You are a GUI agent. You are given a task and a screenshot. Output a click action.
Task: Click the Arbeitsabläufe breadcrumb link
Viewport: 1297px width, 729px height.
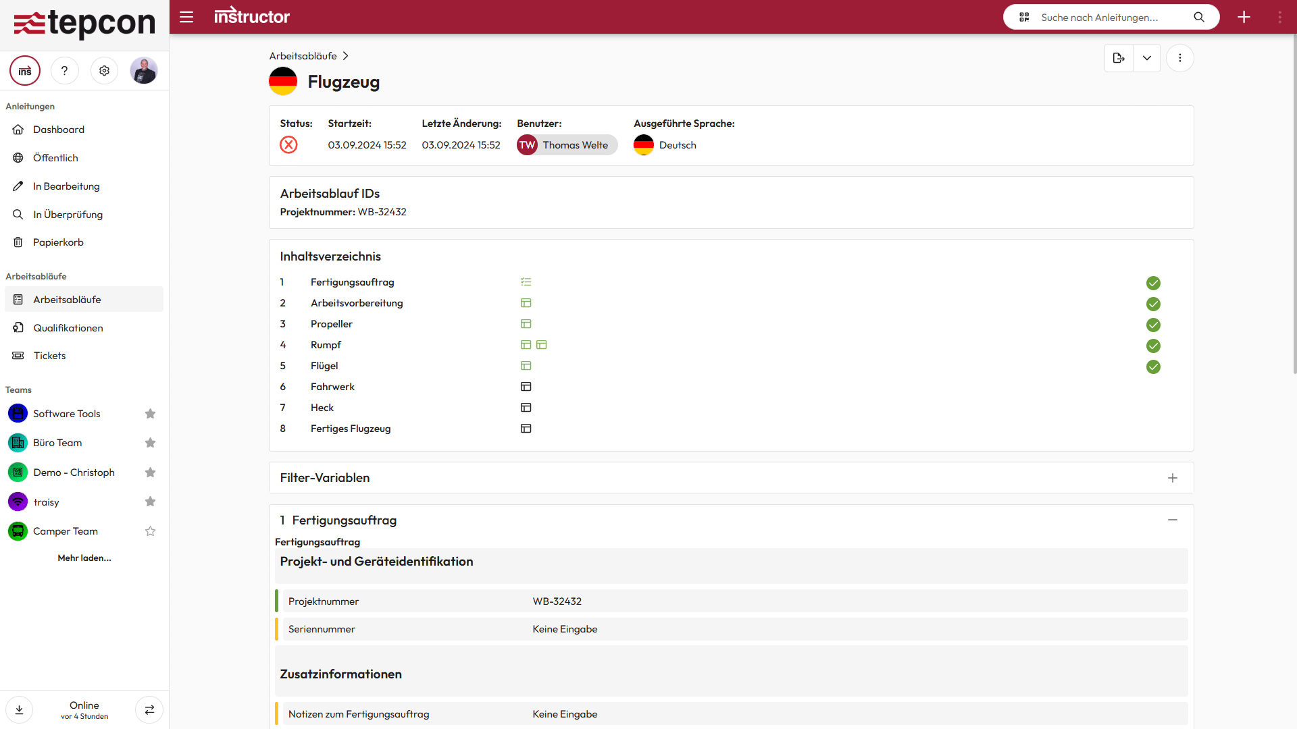[303, 56]
